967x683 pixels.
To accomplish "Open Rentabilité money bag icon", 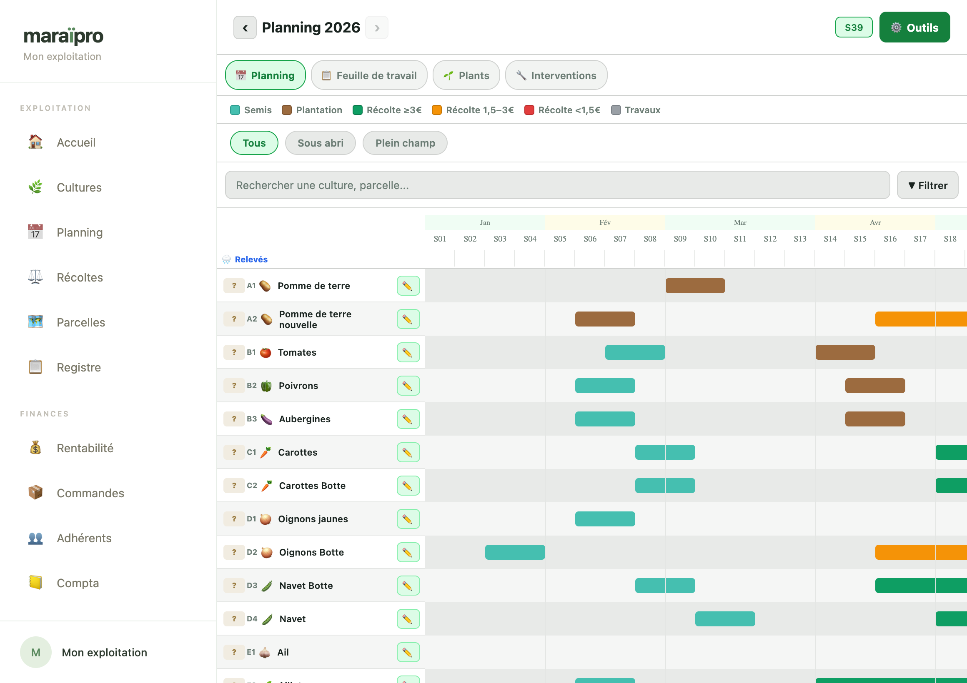I will click(x=35, y=448).
